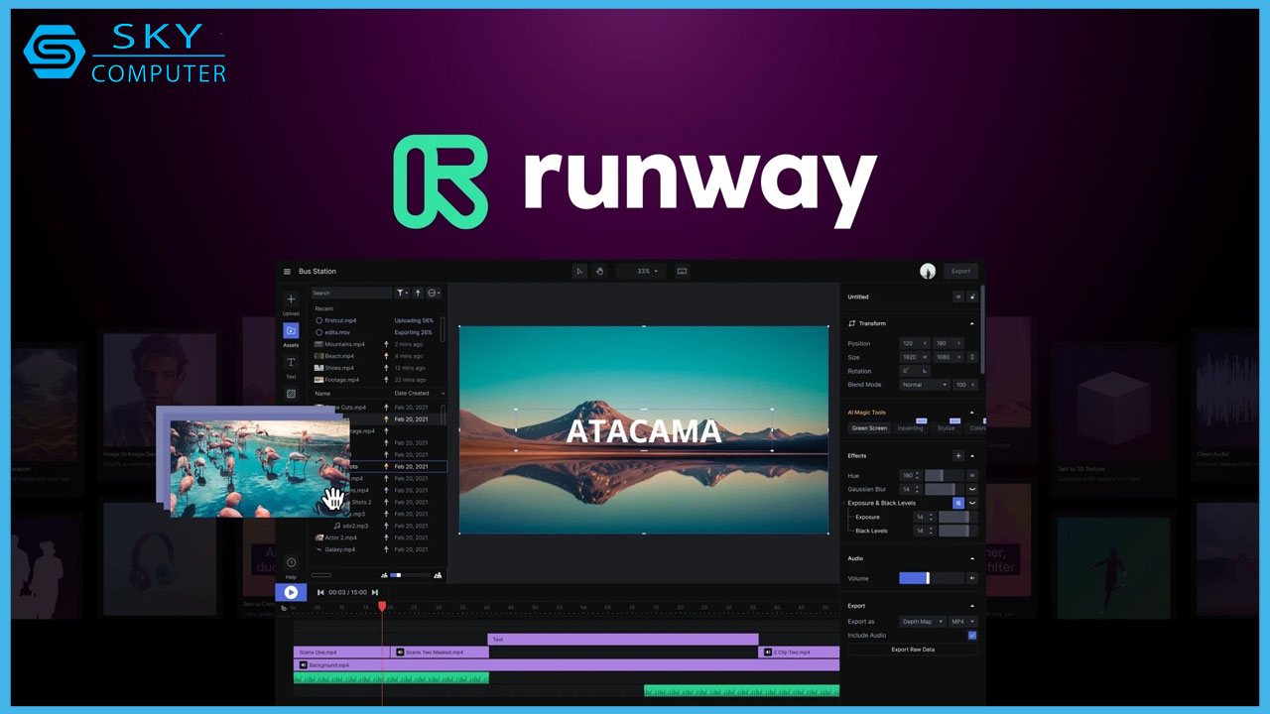The height and width of the screenshot is (714, 1270).
Task: Select the cursor selection tool in the toolbar
Action: point(580,271)
